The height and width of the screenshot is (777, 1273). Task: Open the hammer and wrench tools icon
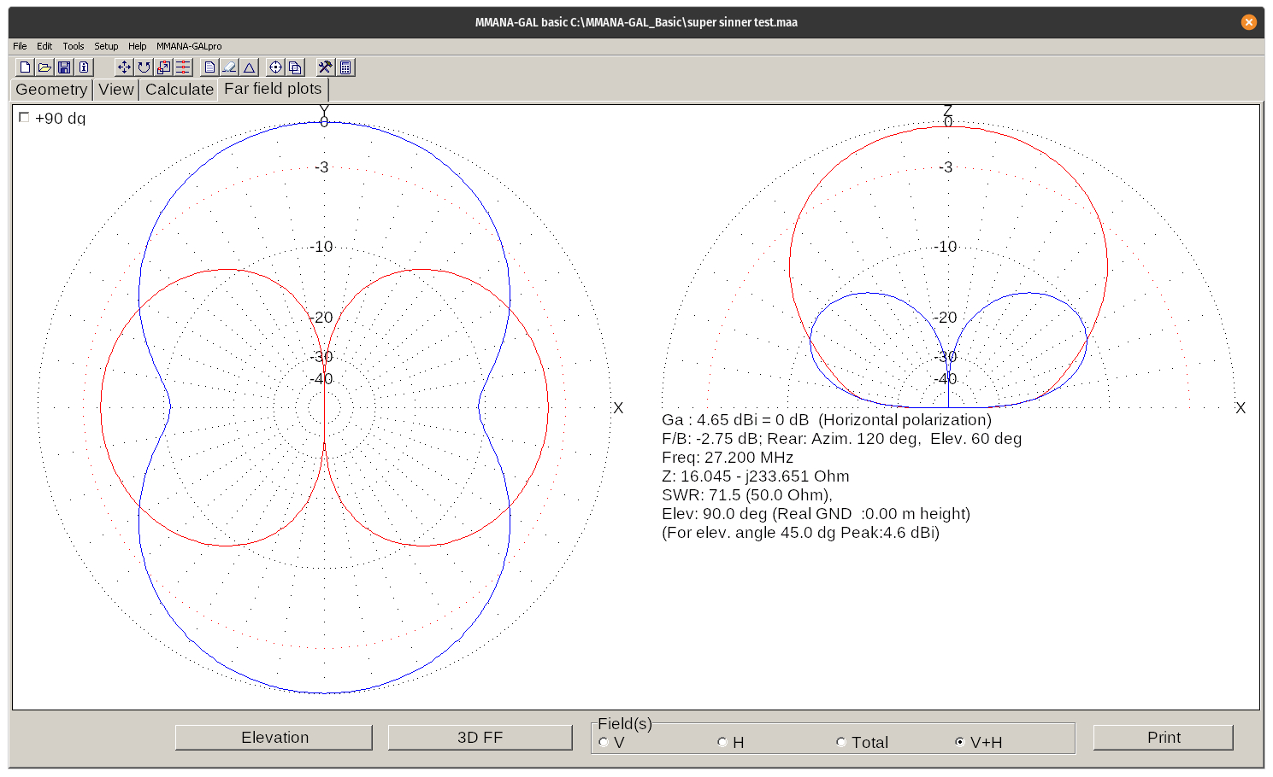point(325,67)
